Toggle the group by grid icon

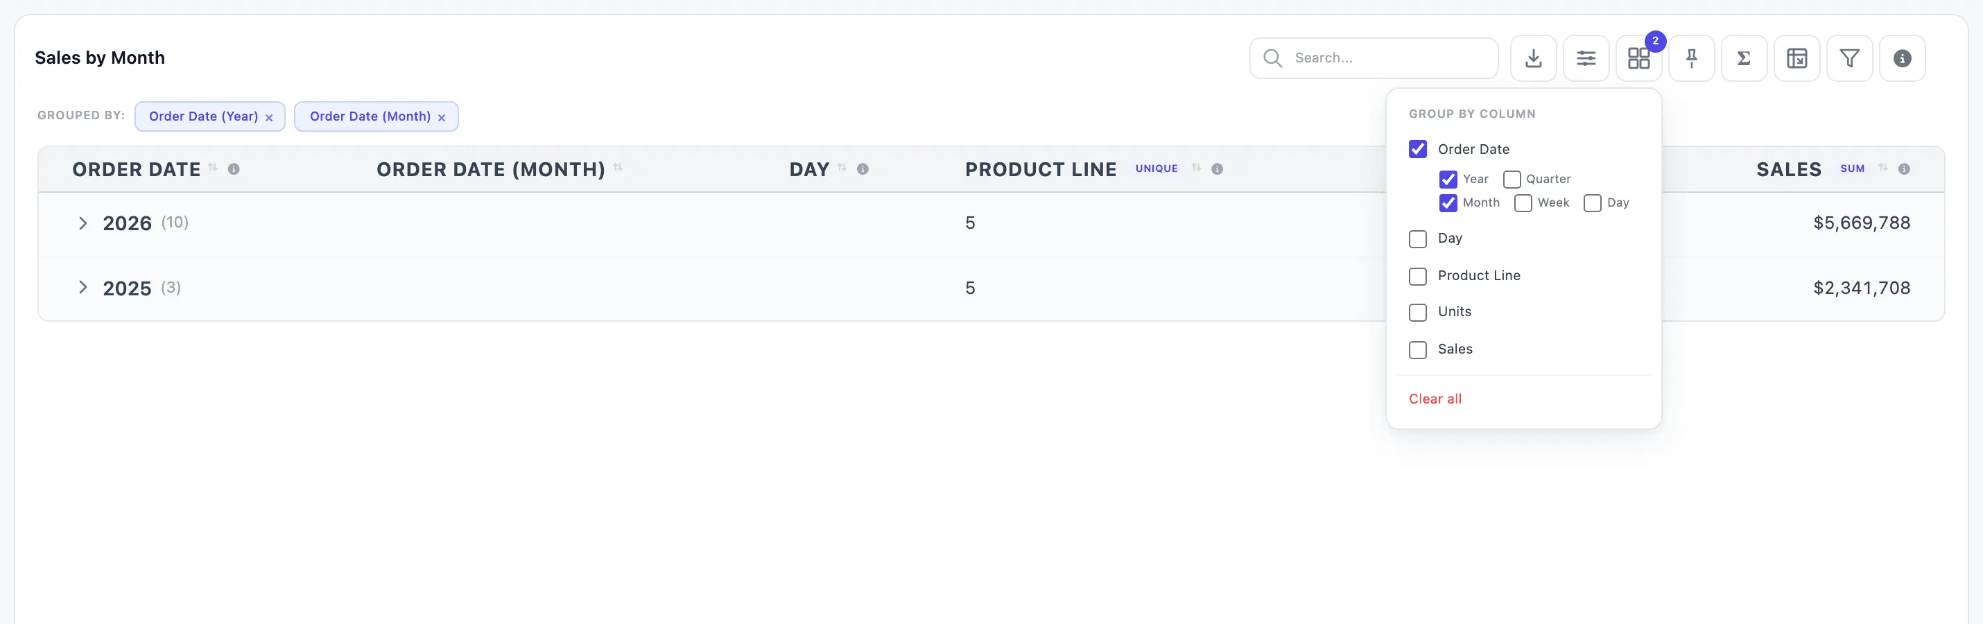click(x=1638, y=58)
